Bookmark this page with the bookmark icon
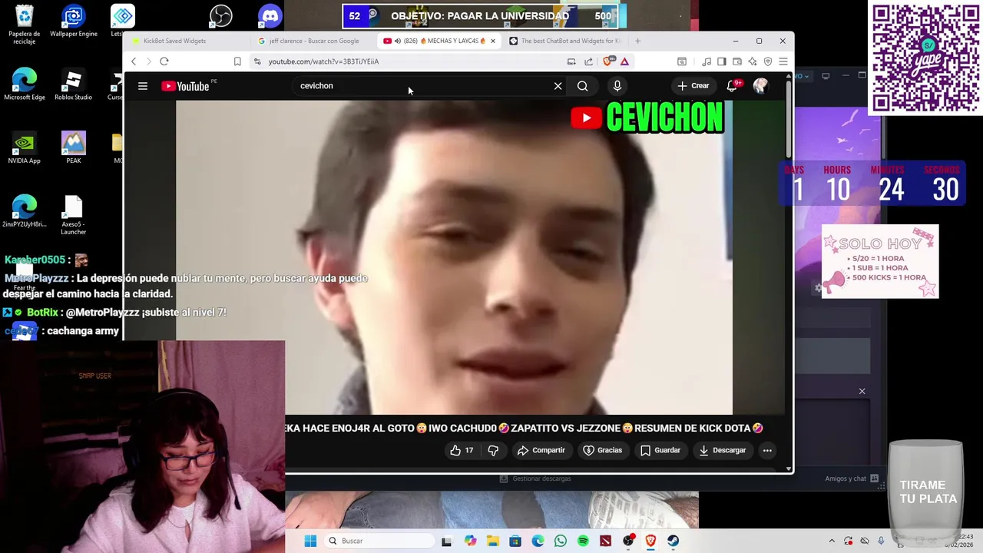Screen dimensions: 983x553 coord(237,61)
